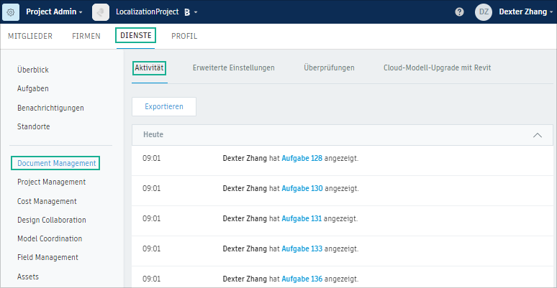This screenshot has height=288, width=557.
Task: Click the Exportieren button
Action: (164, 106)
